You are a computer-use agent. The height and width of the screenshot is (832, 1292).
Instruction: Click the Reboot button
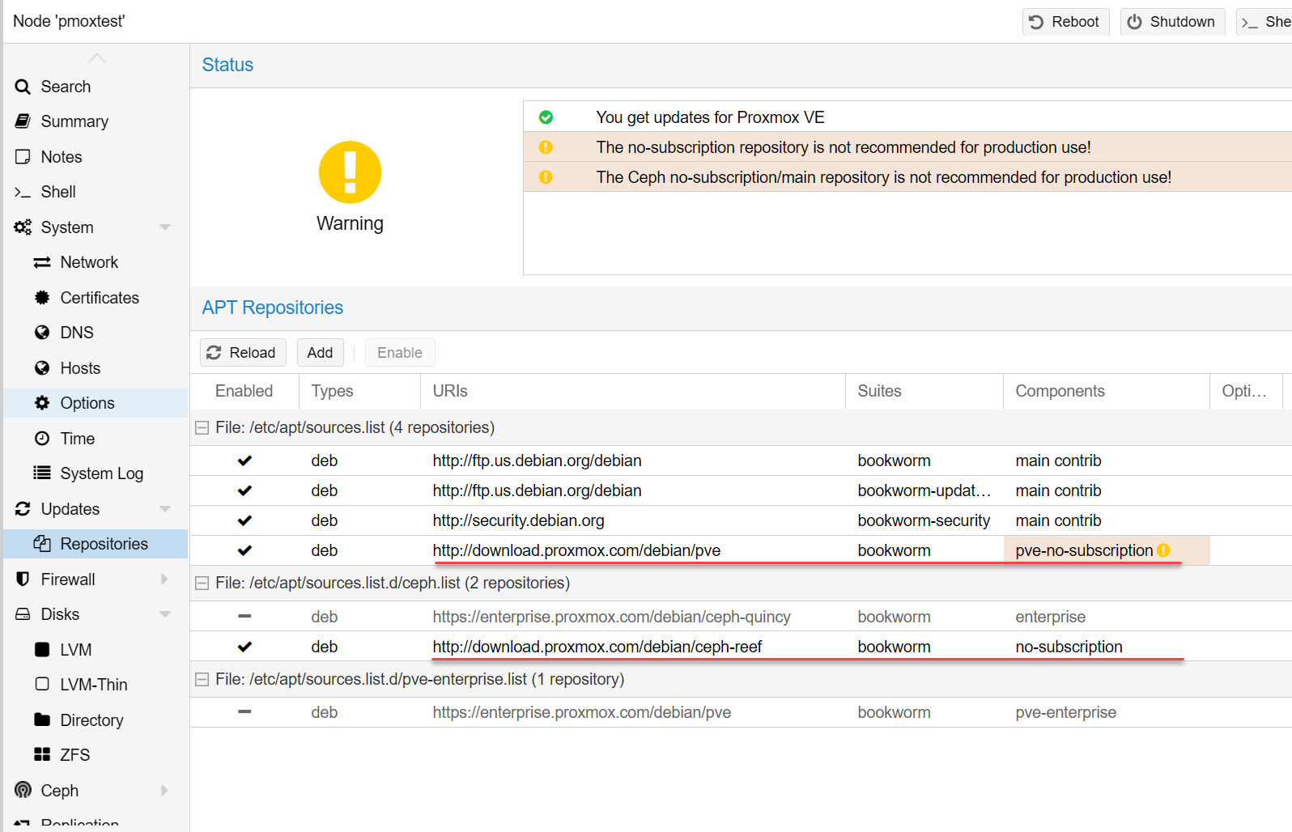click(x=1065, y=22)
